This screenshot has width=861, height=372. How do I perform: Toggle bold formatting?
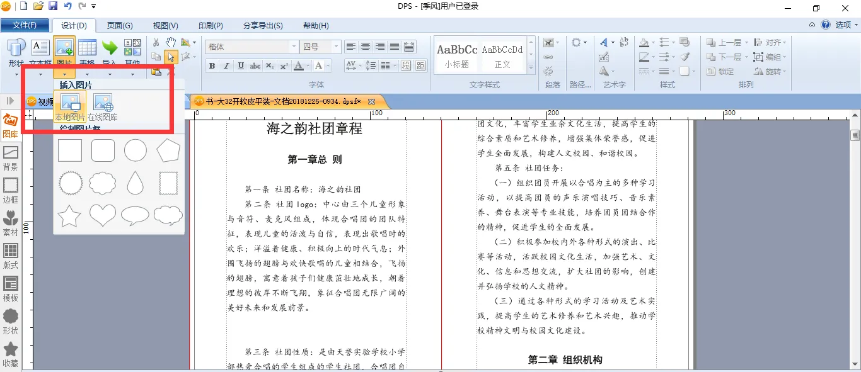(x=212, y=66)
